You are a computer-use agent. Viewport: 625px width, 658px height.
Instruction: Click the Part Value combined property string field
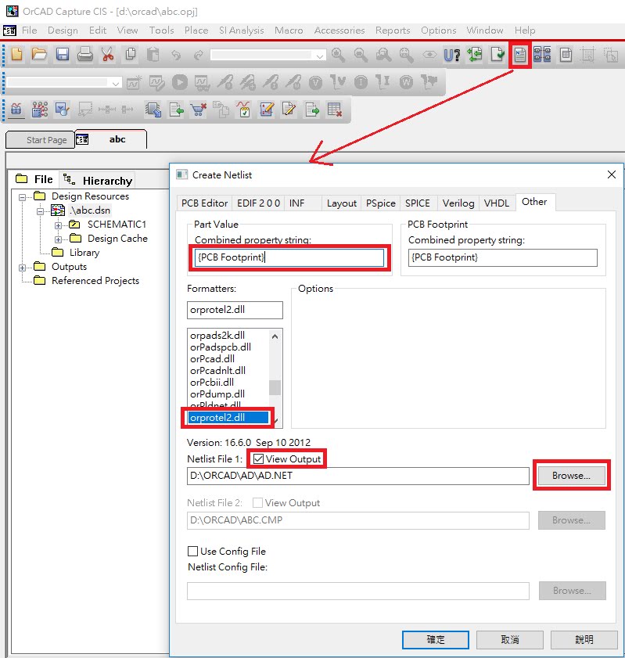(289, 257)
